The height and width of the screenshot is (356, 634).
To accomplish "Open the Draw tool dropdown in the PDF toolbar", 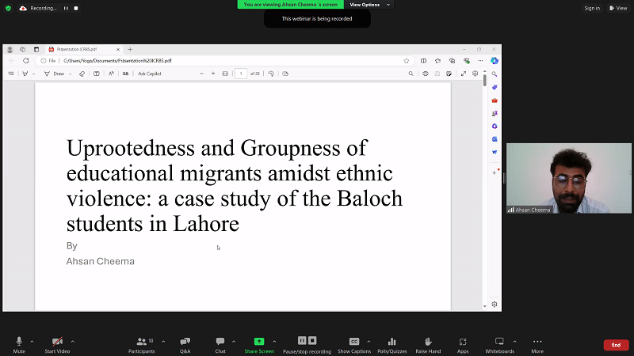I will coord(70,74).
